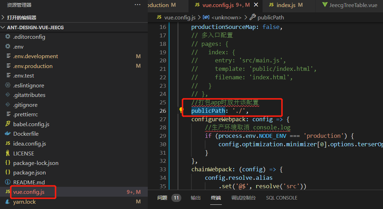Expand the 打开的编辑器 section
This screenshot has height=209, width=383.
pyautogui.click(x=21, y=18)
